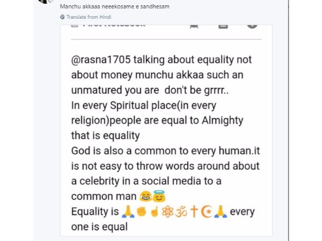Click the Translate from Hindi link
This screenshot has width=322, height=241.
point(84,18)
